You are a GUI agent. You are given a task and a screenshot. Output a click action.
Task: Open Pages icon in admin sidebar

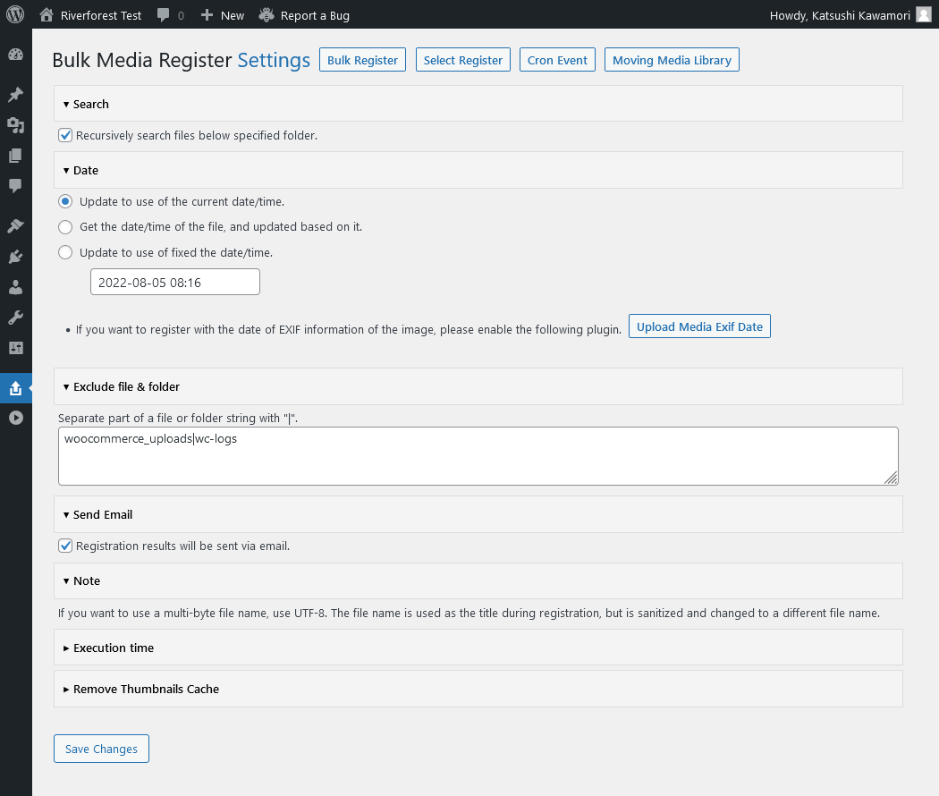pos(15,156)
